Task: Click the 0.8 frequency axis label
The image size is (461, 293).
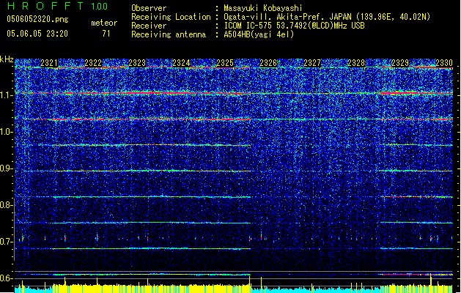Action: [x=6, y=205]
